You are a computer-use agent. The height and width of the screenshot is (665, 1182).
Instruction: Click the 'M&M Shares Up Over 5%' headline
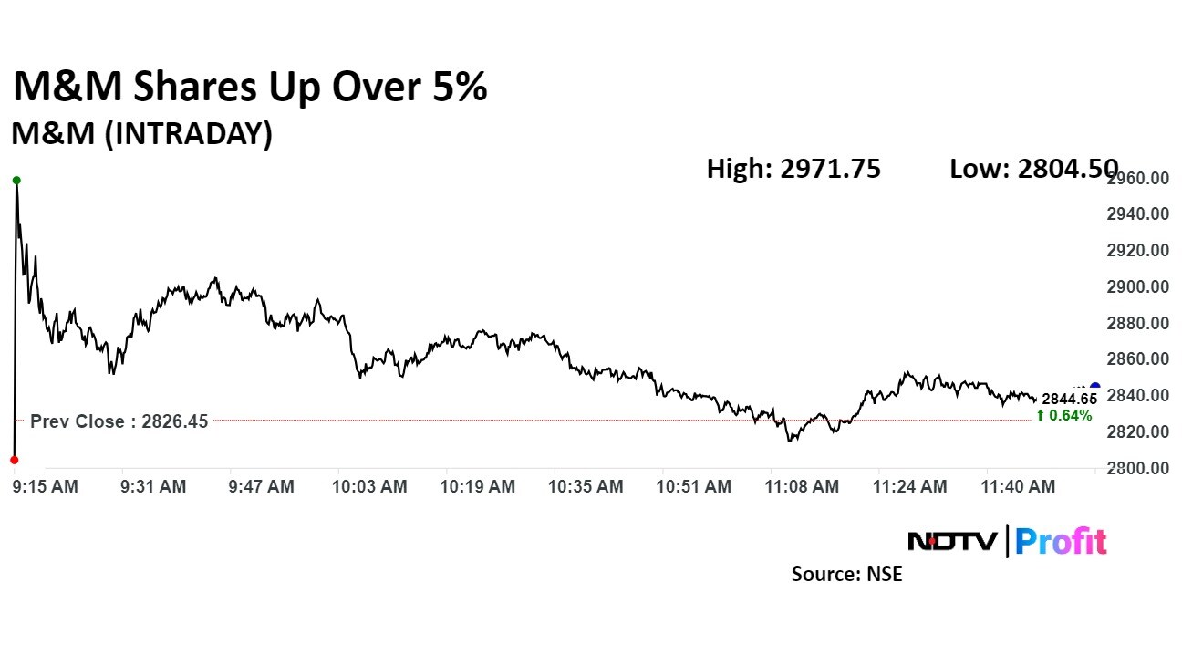tap(251, 88)
